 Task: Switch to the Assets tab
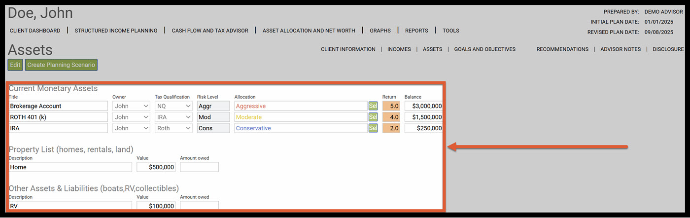(432, 49)
